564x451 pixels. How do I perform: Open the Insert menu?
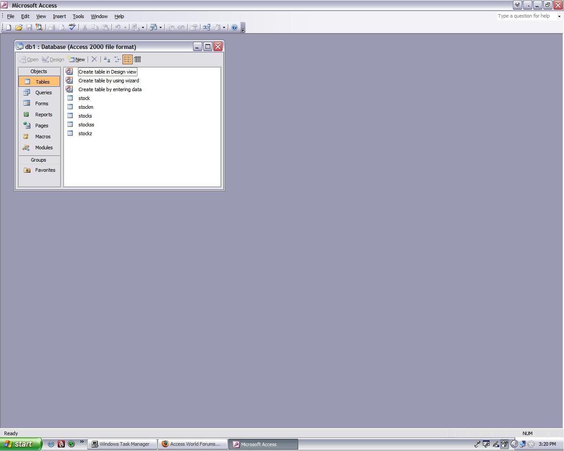(x=59, y=16)
